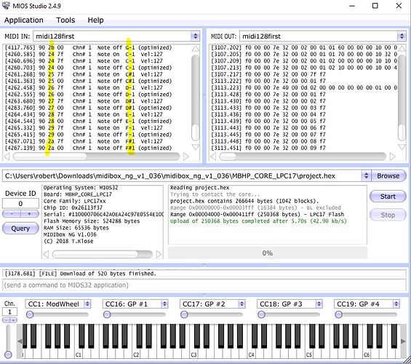Viewport: 411px width, 364px height.
Task: Click the MIDI IN monitor scroll-up arrow
Action: (196, 49)
